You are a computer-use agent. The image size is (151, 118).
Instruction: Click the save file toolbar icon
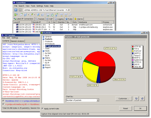coord(25,15)
